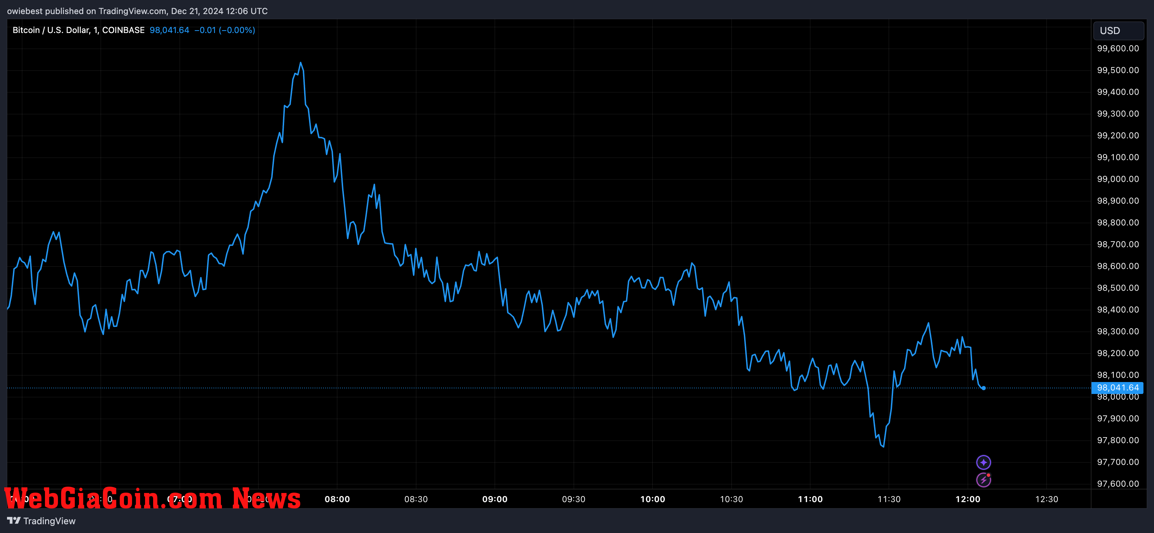This screenshot has width=1154, height=533.
Task: Click the 97,600.00 price axis label
Action: (x=1118, y=483)
